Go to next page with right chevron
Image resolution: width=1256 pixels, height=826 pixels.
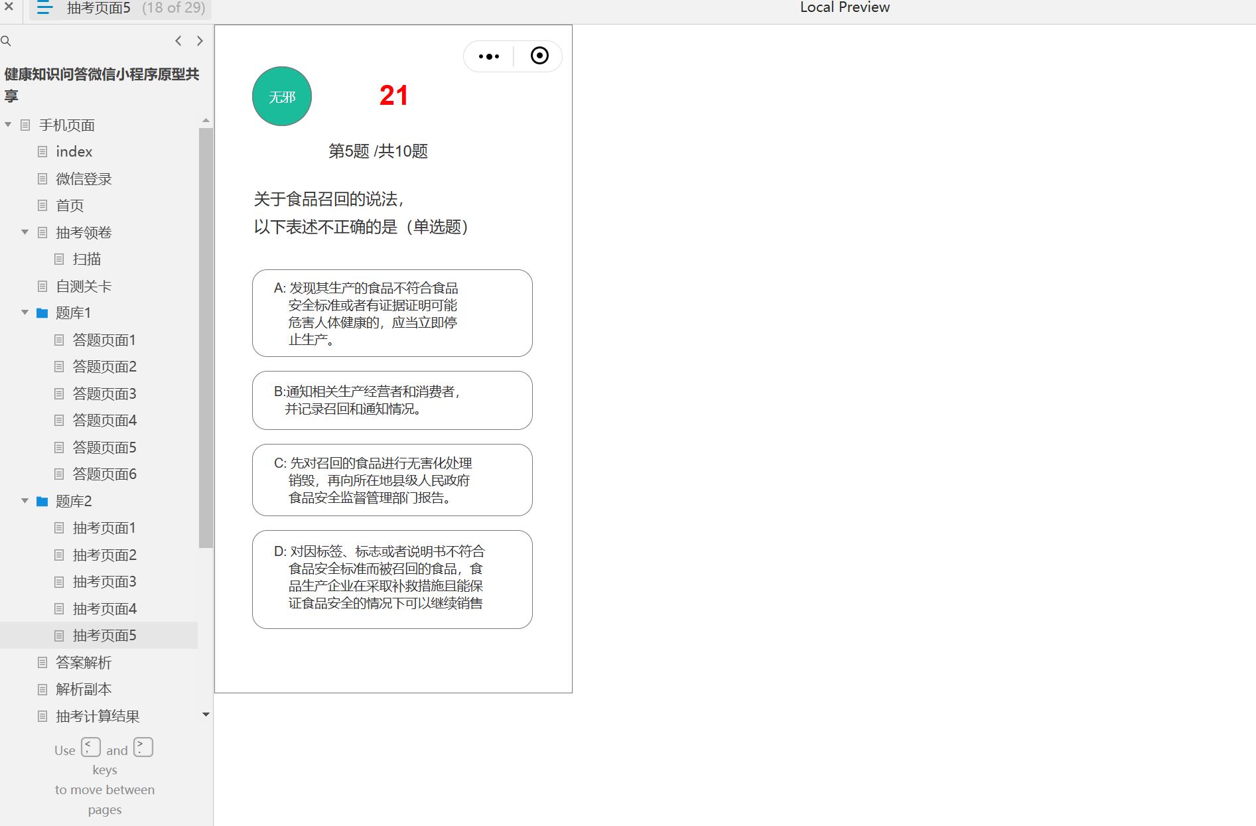[x=200, y=41]
